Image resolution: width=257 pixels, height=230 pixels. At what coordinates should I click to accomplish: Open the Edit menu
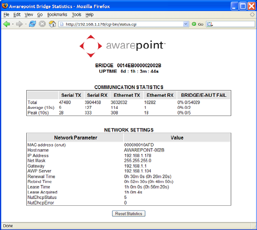pos(17,15)
